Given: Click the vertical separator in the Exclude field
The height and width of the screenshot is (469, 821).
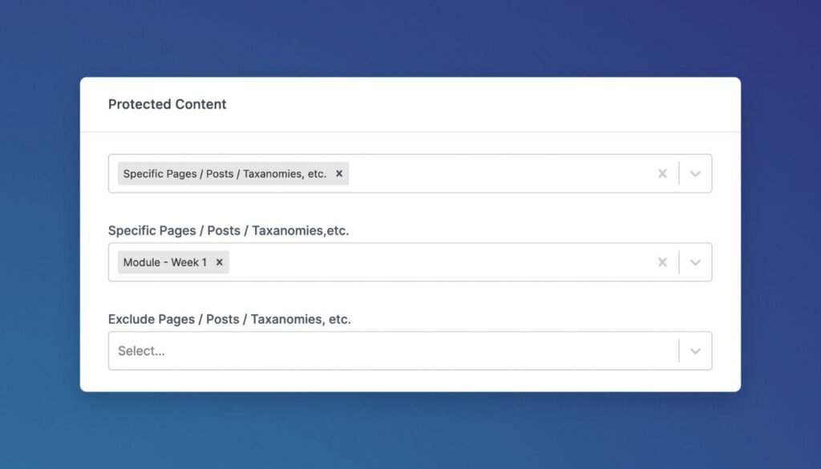Looking at the screenshot, I should [x=679, y=351].
